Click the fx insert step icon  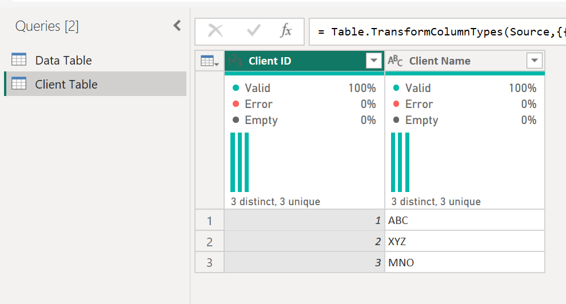[x=286, y=31]
